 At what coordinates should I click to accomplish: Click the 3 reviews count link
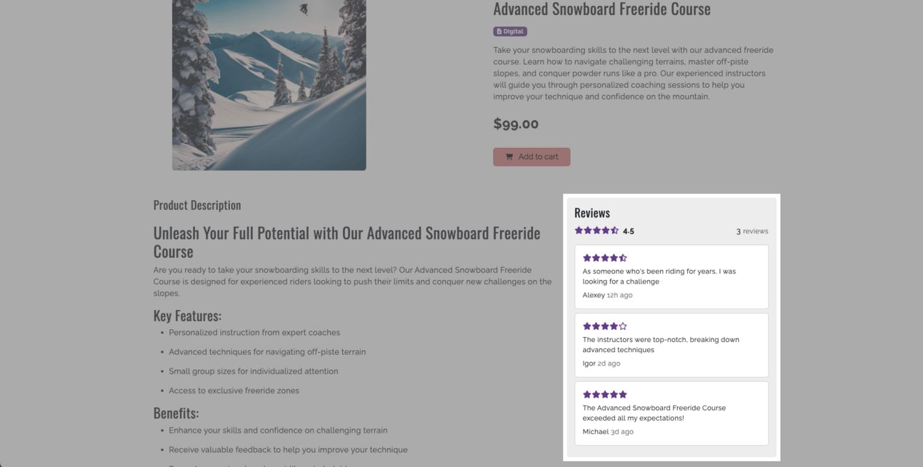[x=752, y=231]
